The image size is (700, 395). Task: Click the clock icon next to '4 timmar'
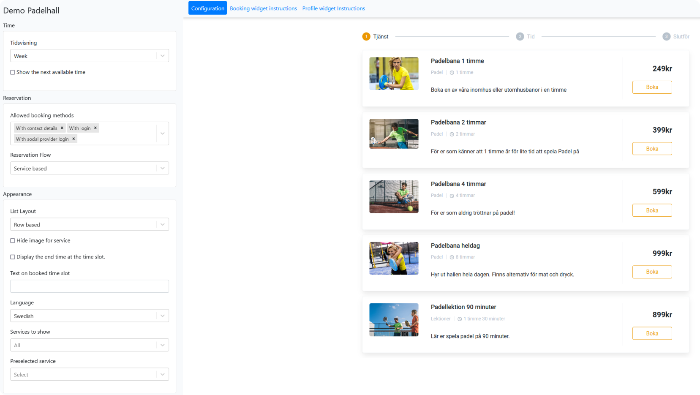pyautogui.click(x=452, y=196)
